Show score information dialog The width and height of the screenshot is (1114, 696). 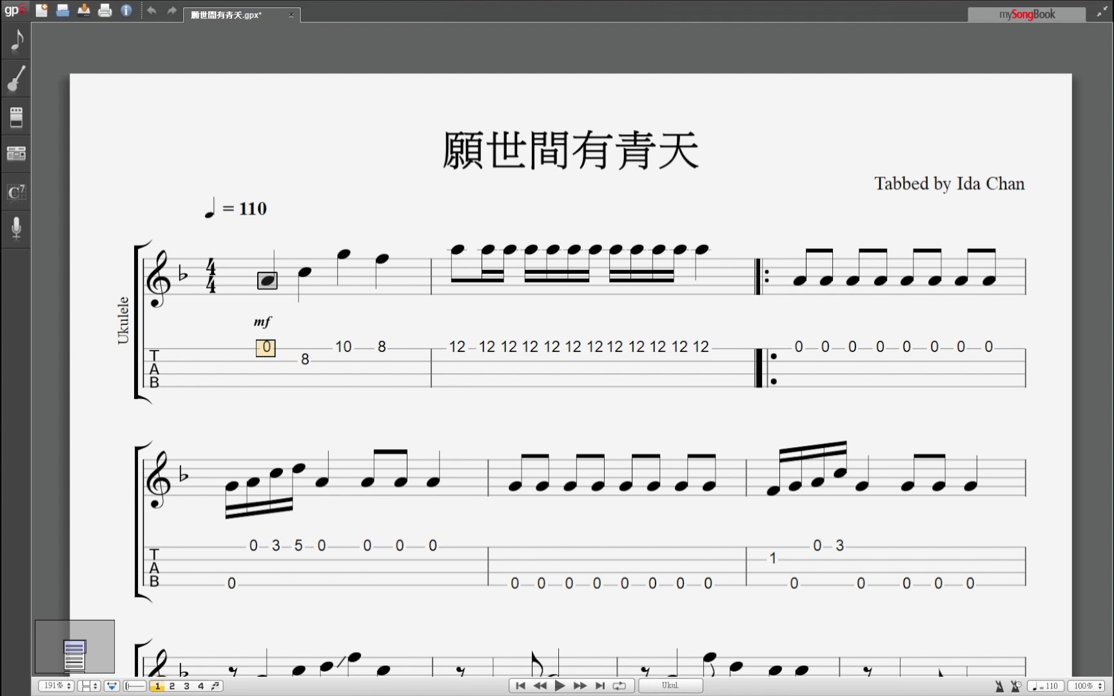pos(126,10)
